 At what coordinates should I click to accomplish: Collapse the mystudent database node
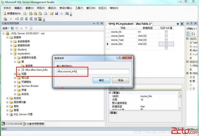[x=11, y=54]
